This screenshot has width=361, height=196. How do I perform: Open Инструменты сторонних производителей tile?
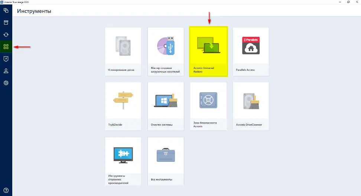click(123, 161)
